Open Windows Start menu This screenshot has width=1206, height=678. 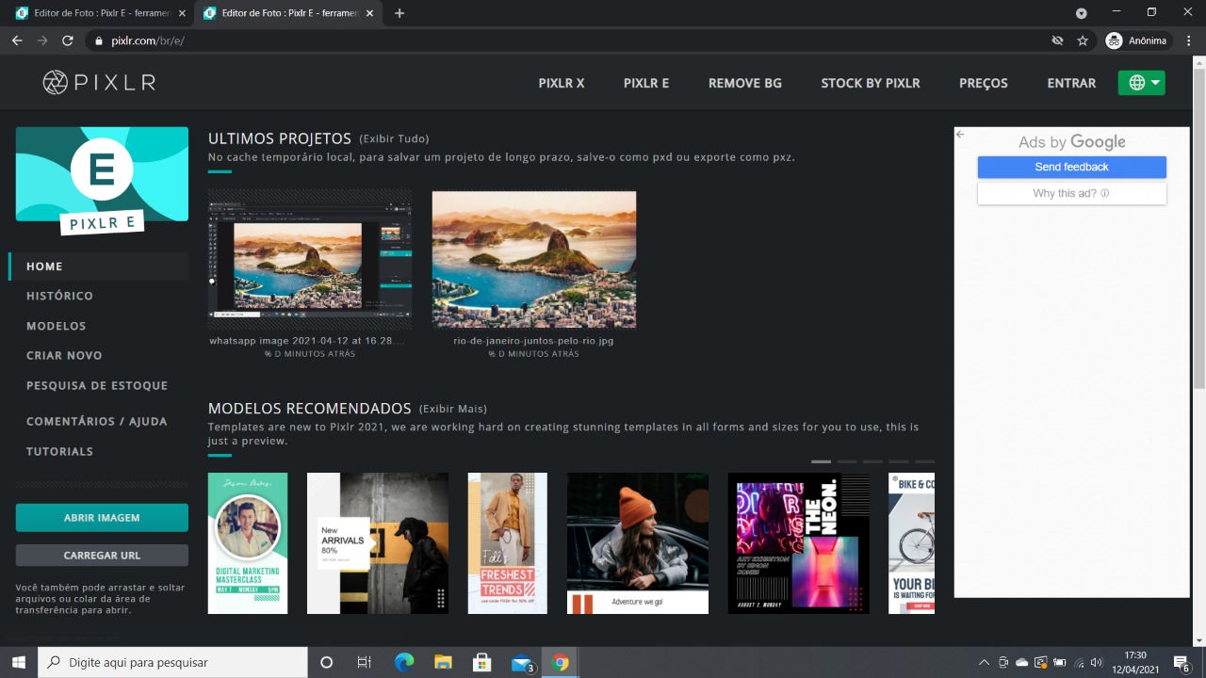(x=19, y=662)
